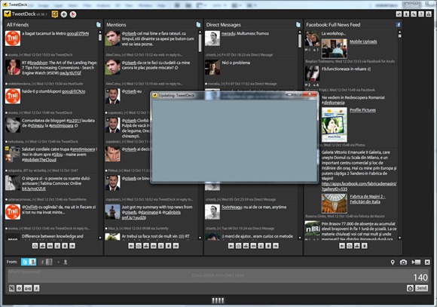This screenshot has height=307, width=437.
Task: Click Mentions column scrollbar thumb
Action: pyautogui.click(x=200, y=43)
